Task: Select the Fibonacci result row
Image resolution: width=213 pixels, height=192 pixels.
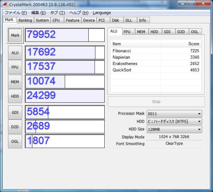Action: (156, 51)
